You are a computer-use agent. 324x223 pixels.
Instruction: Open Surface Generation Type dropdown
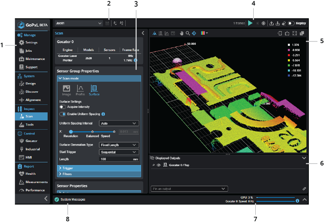[119, 145]
